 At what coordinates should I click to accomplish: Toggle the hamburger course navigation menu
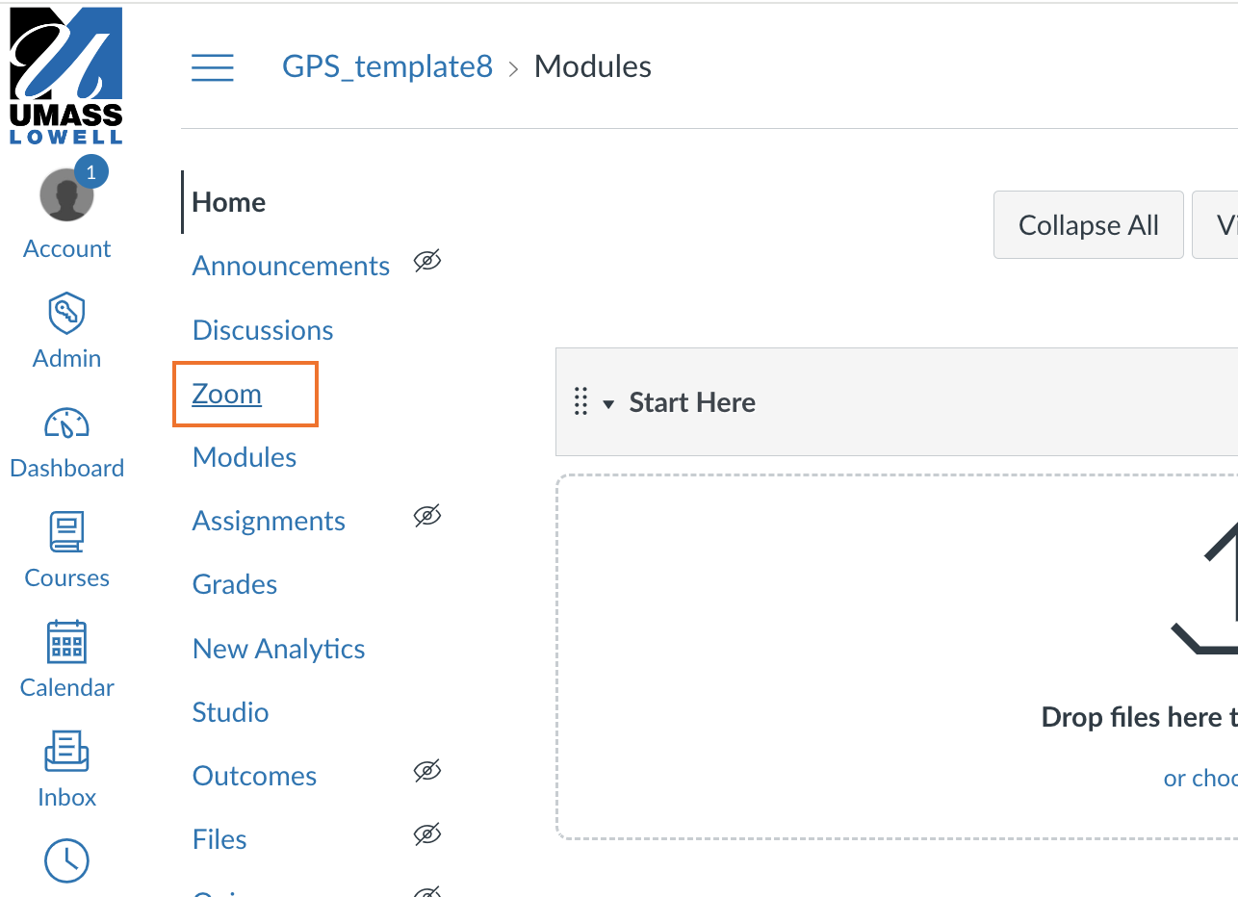(213, 67)
